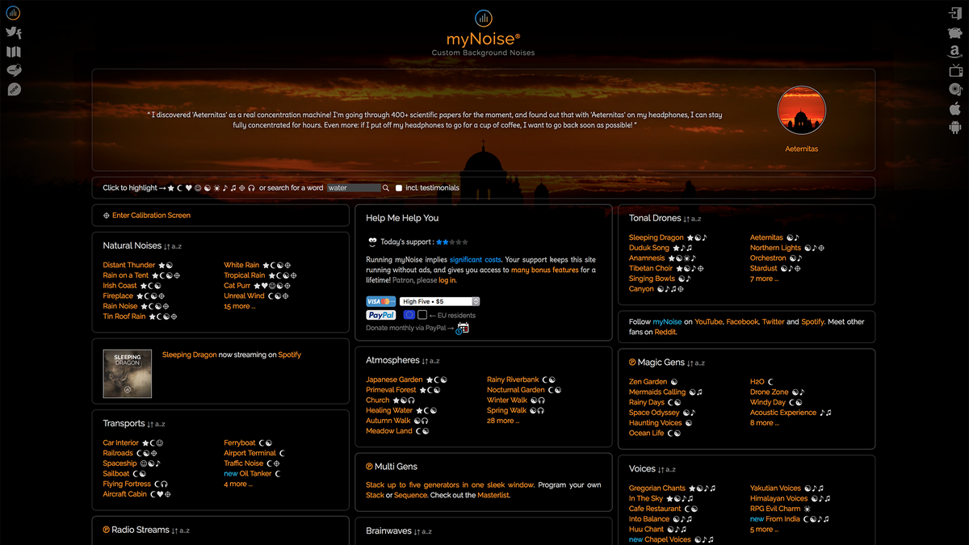Image resolution: width=969 pixels, height=545 pixels.
Task: Sort Transports list with a.z toggle
Action: coord(157,424)
